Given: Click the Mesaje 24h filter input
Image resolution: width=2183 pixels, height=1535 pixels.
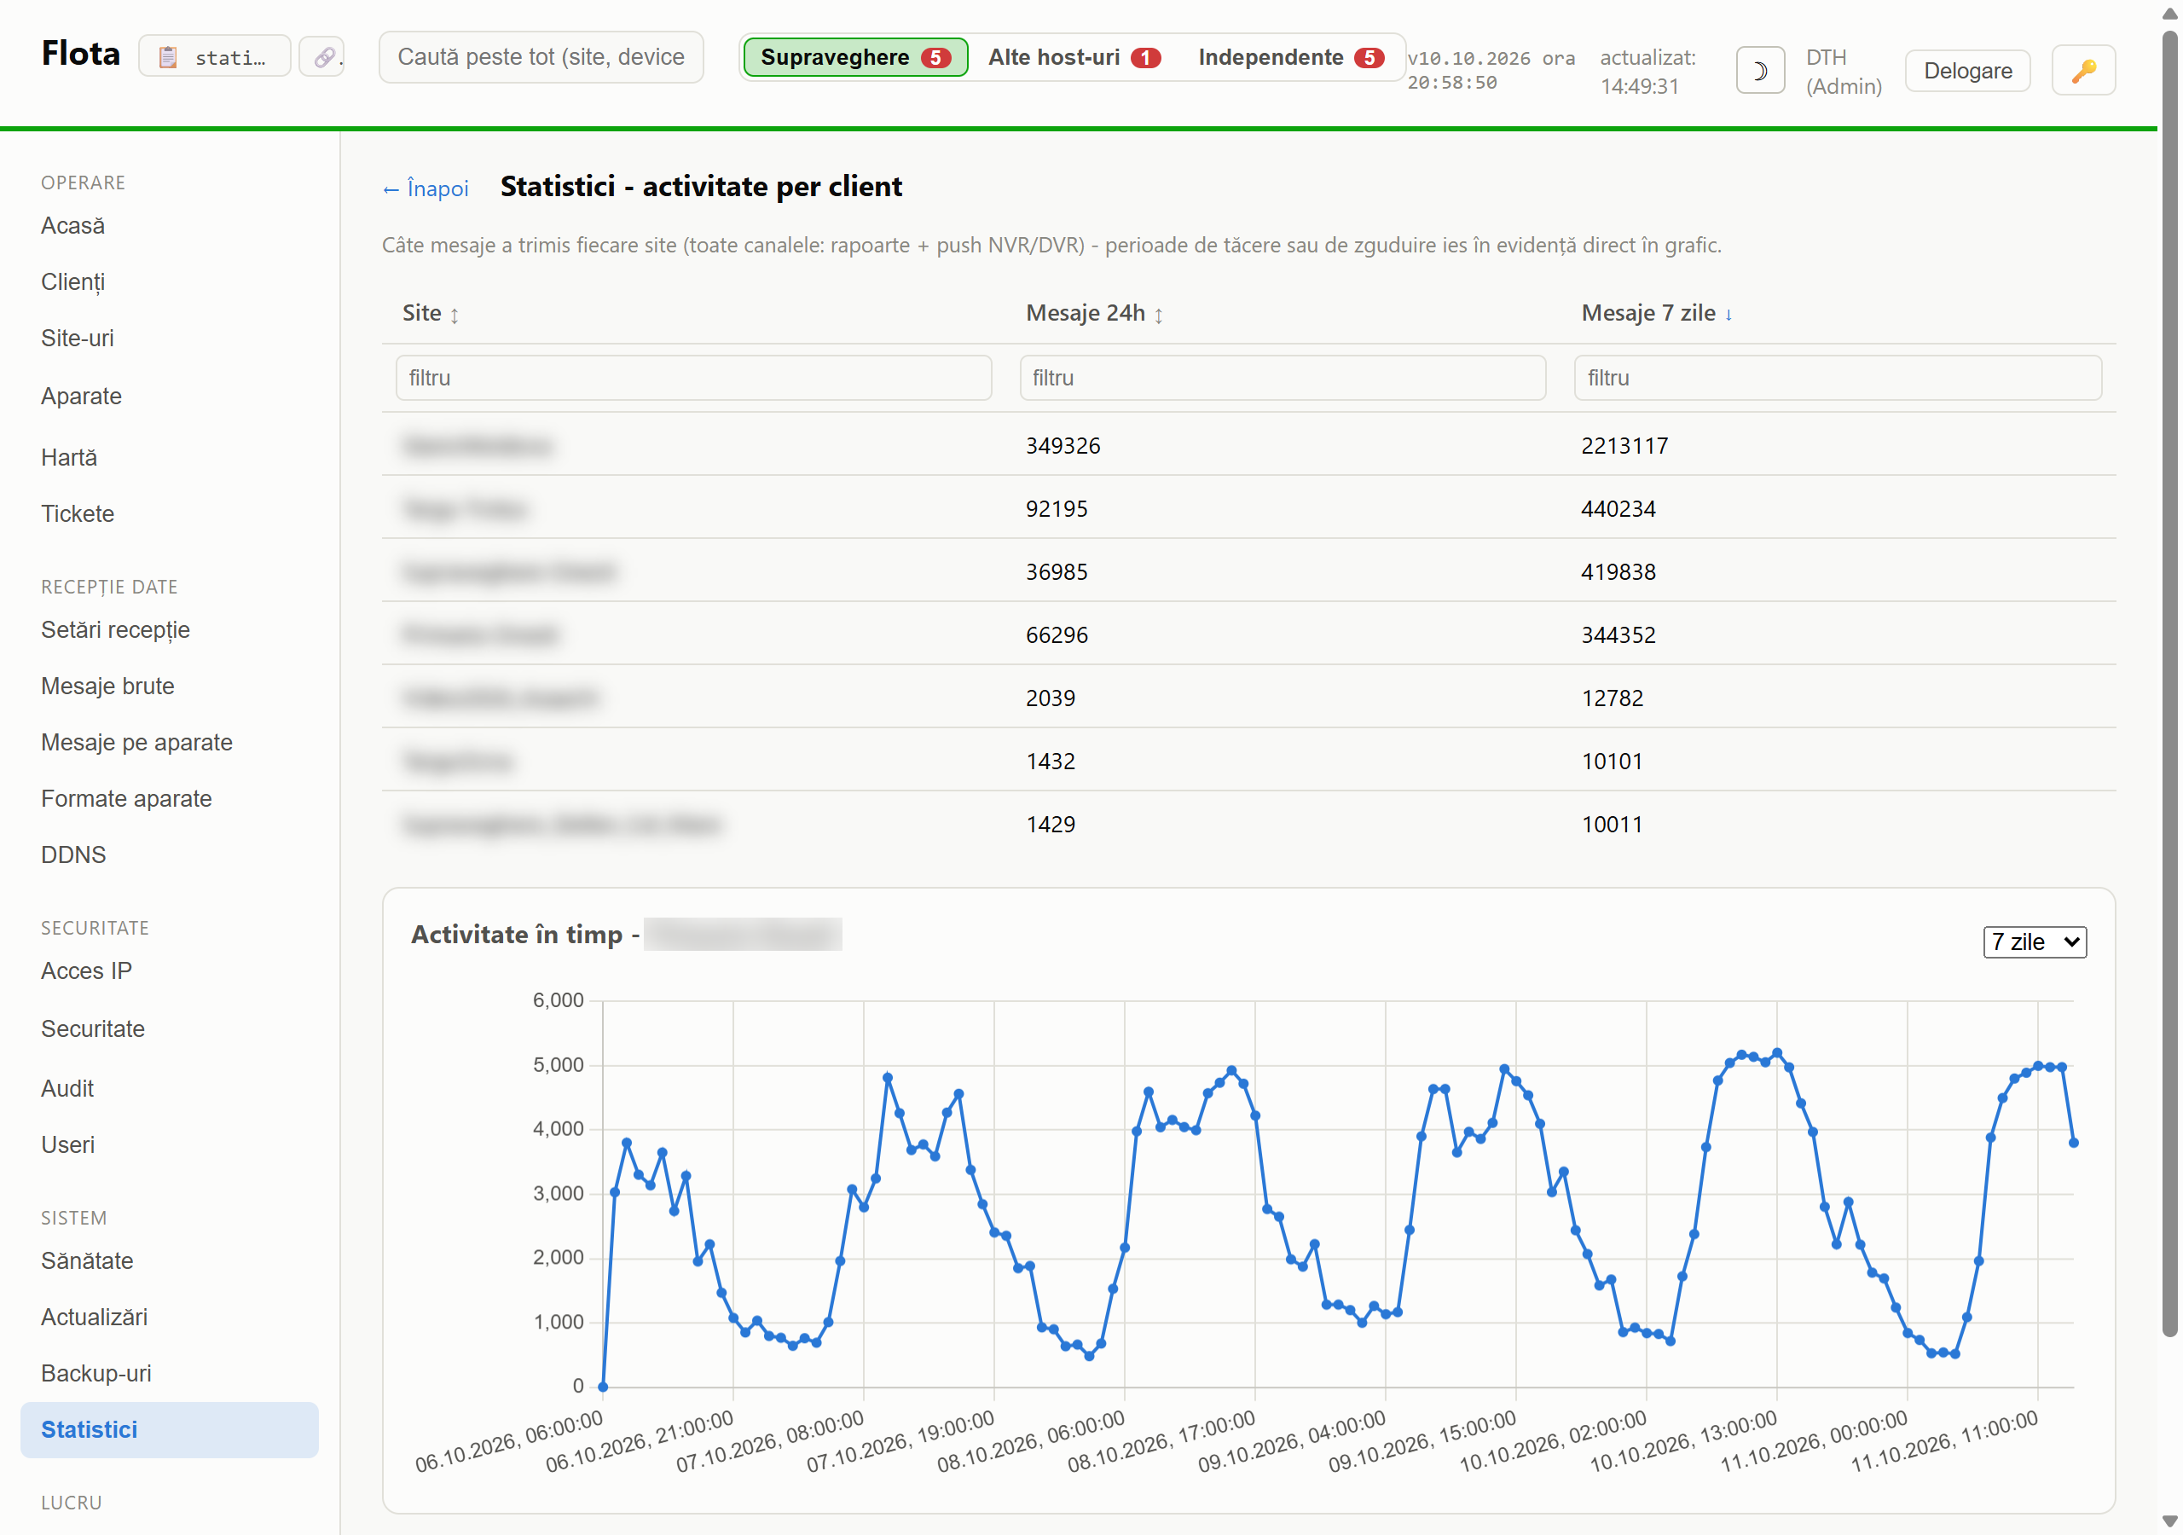Looking at the screenshot, I should coord(1282,378).
